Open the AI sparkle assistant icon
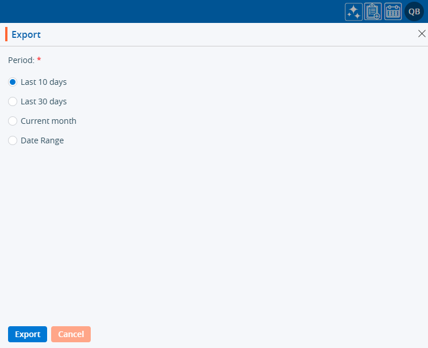Image resolution: width=428 pixels, height=348 pixels. (353, 11)
